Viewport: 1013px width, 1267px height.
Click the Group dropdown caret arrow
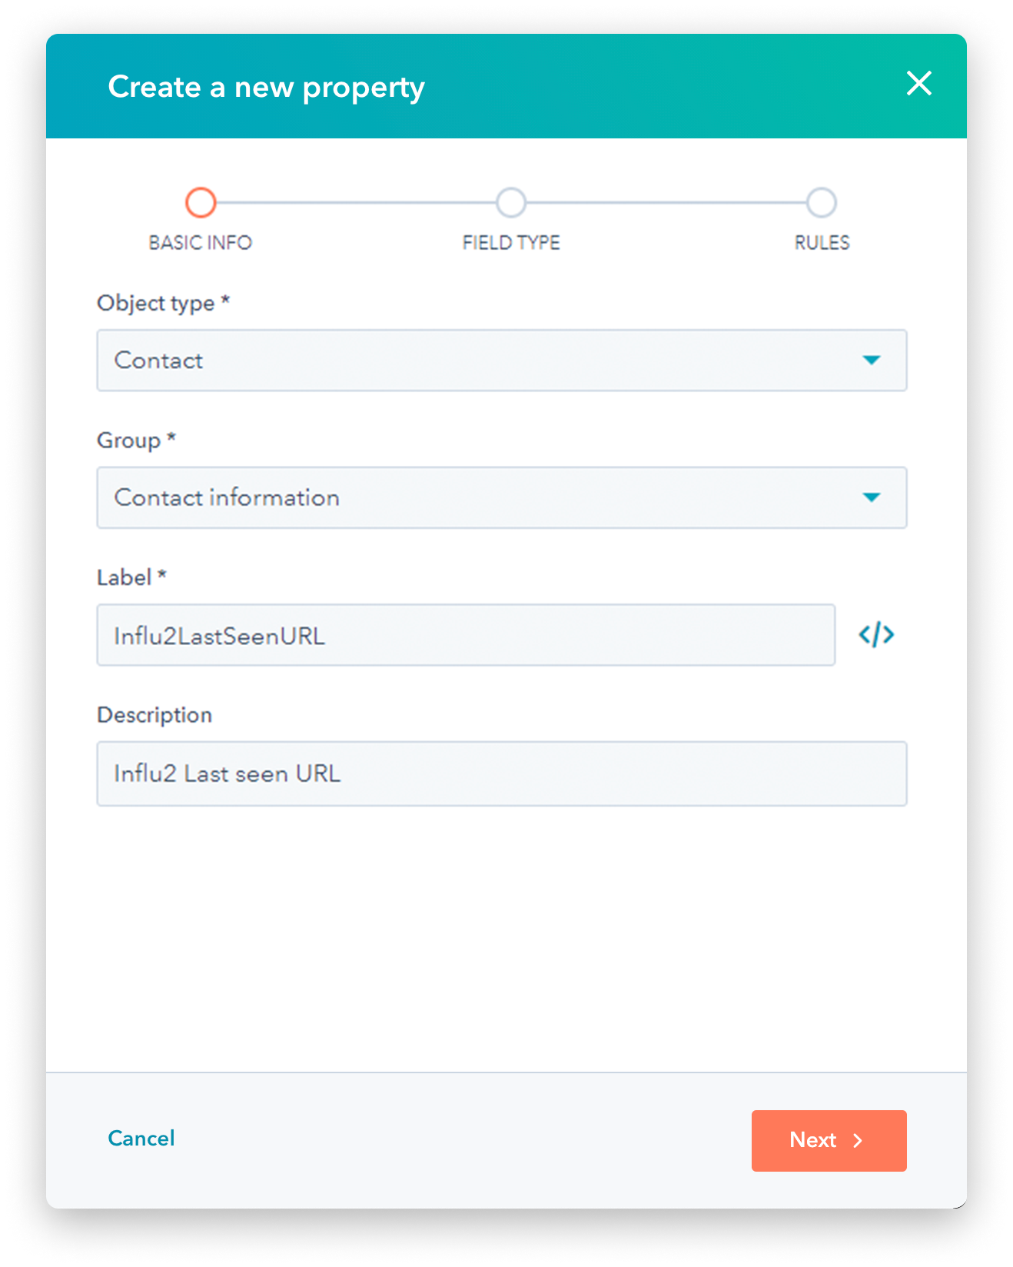click(871, 497)
